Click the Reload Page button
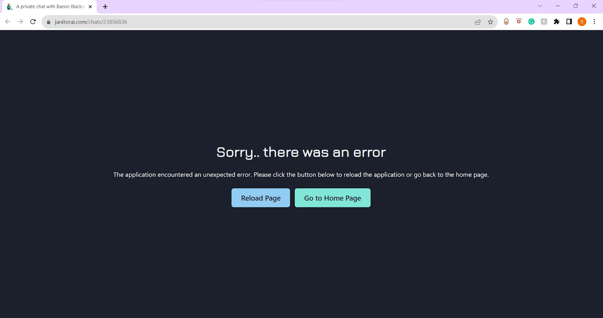Viewport: 603px width, 318px height. pyautogui.click(x=260, y=198)
